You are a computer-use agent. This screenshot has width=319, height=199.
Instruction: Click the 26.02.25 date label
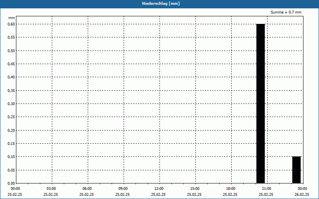pyautogui.click(x=302, y=195)
